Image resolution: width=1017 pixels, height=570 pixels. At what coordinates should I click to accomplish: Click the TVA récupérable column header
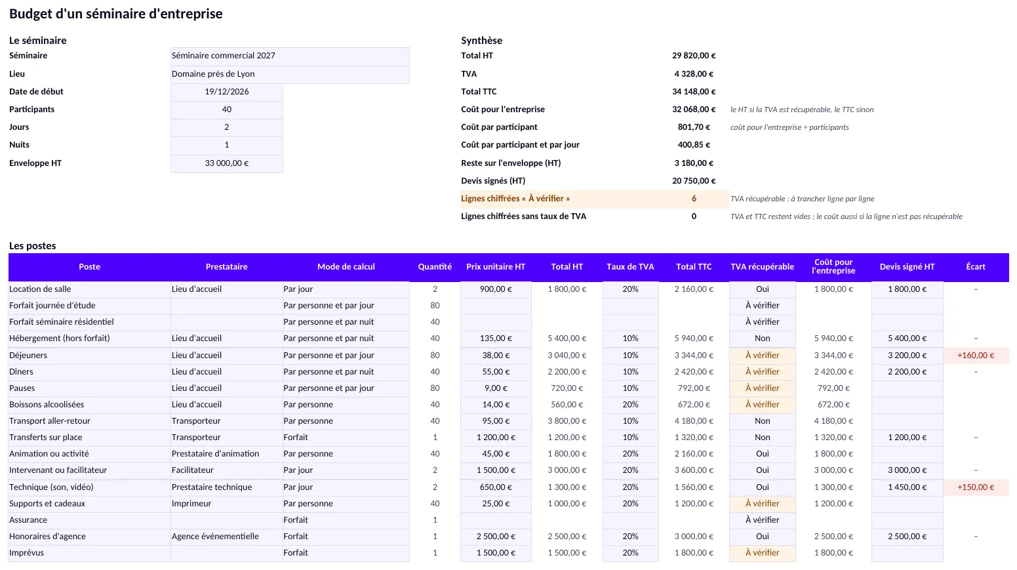[763, 267]
